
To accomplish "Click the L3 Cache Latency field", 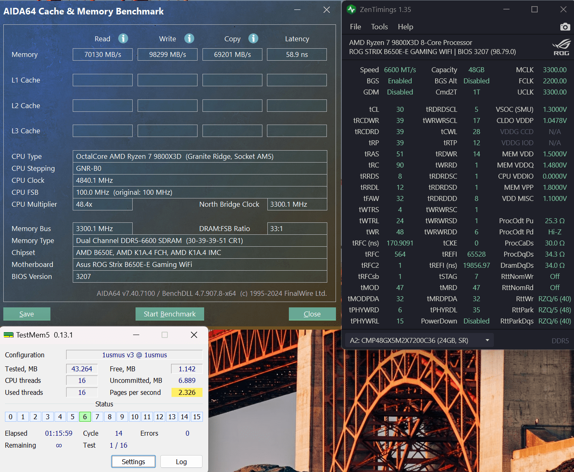I will [x=297, y=131].
